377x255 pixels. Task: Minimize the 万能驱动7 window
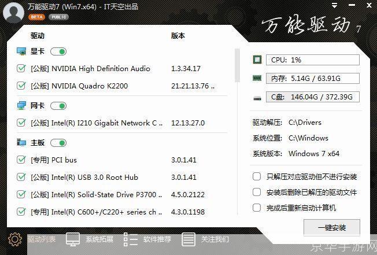[x=352, y=5]
